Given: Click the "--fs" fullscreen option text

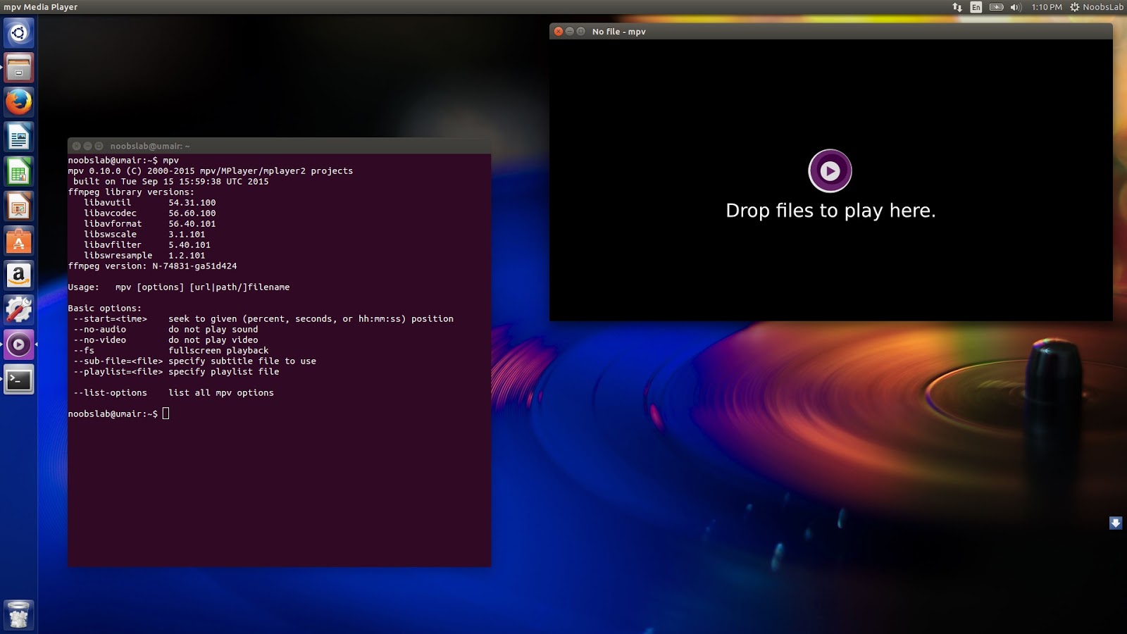Looking at the screenshot, I should pos(84,351).
